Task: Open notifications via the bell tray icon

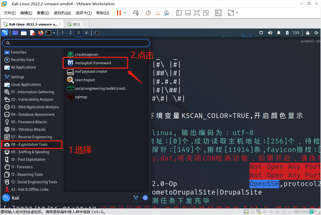Action: tap(278, 32)
